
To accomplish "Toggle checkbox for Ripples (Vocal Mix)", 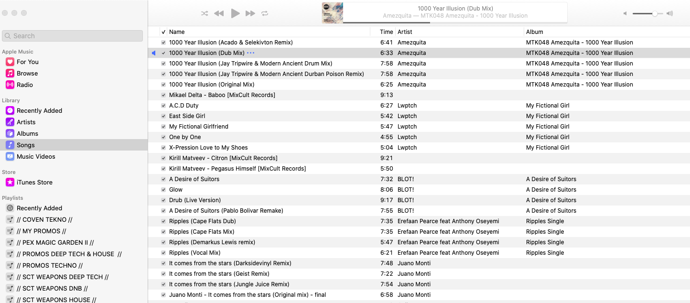I will (163, 253).
